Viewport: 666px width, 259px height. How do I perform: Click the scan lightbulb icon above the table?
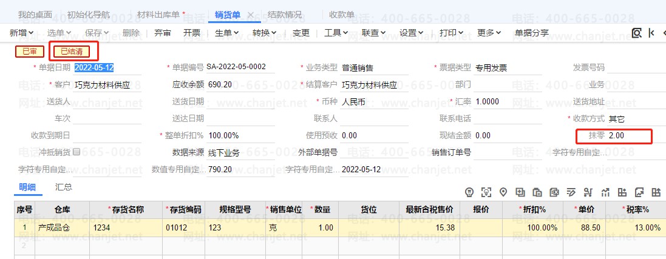486,192
